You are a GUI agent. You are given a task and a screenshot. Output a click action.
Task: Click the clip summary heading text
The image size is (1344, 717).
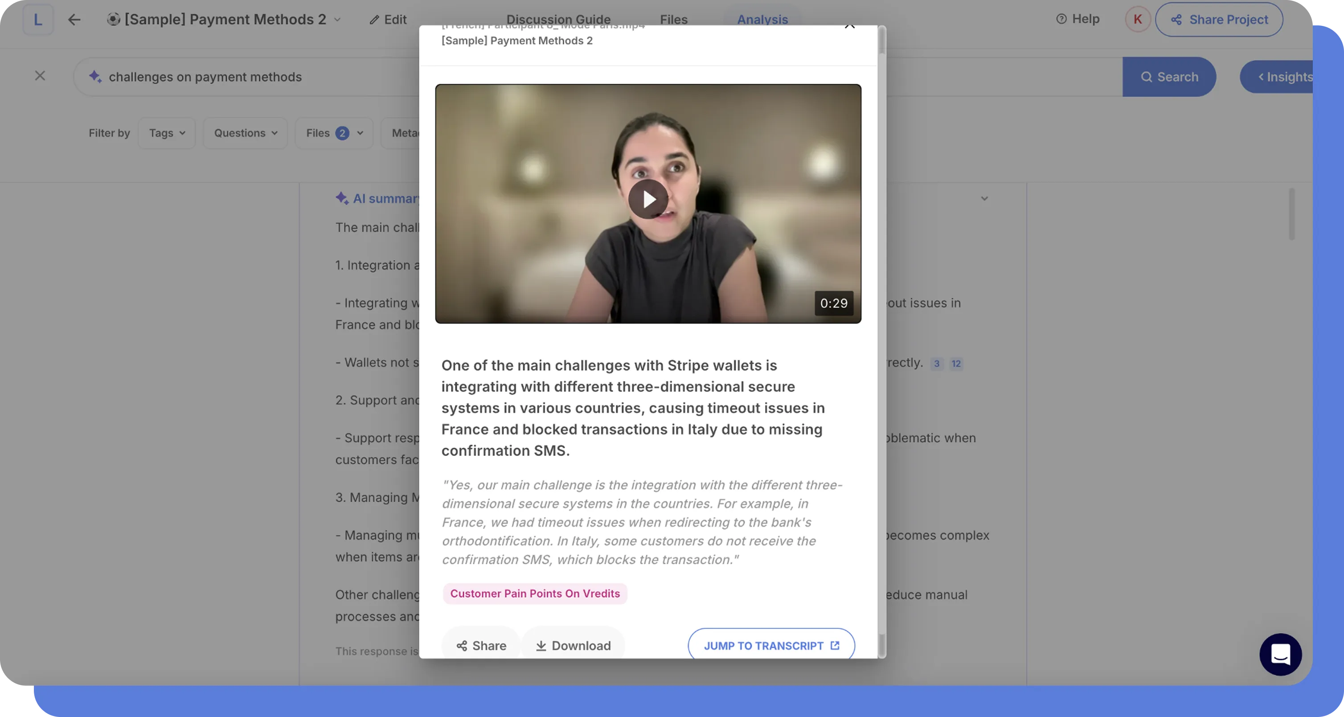(633, 408)
